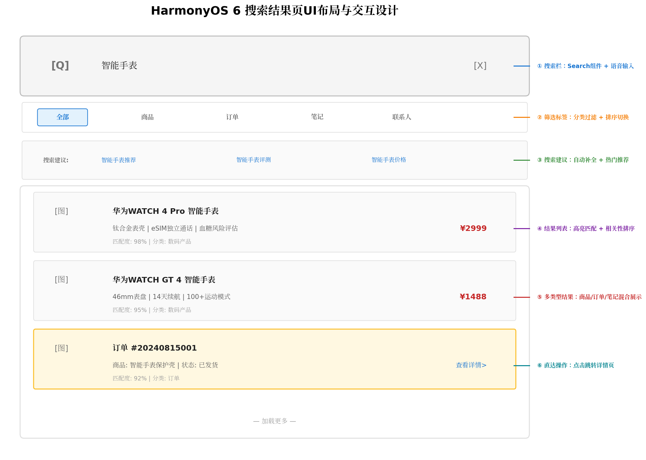Click the 匹配度: 92% order match line
The image size is (646, 460).
[146, 378]
